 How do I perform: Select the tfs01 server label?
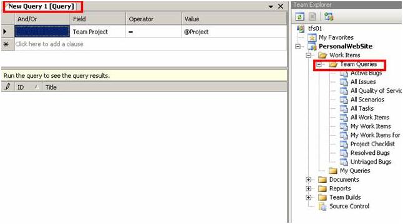[x=315, y=29]
